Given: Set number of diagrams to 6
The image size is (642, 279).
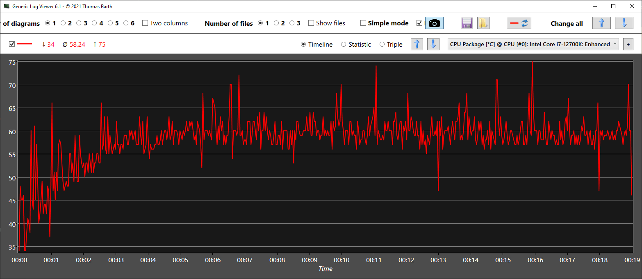Looking at the screenshot, I should (x=126, y=23).
